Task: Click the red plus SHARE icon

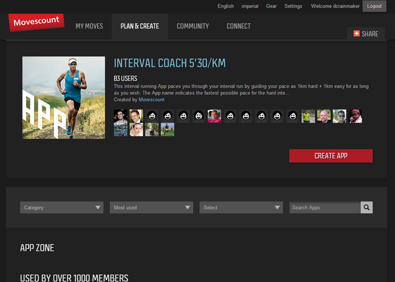Action: (x=357, y=33)
